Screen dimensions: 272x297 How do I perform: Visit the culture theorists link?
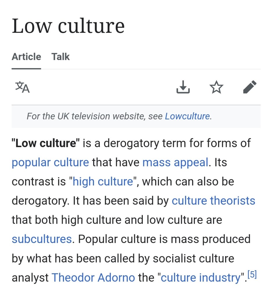pyautogui.click(x=213, y=201)
